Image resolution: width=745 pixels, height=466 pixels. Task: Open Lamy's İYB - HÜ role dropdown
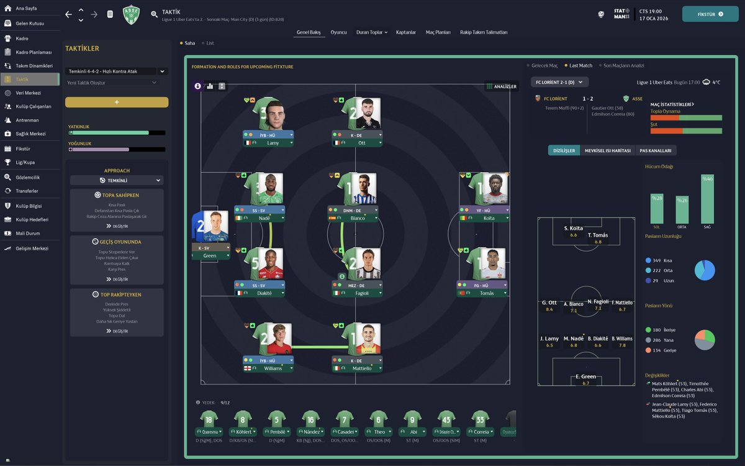coord(268,134)
